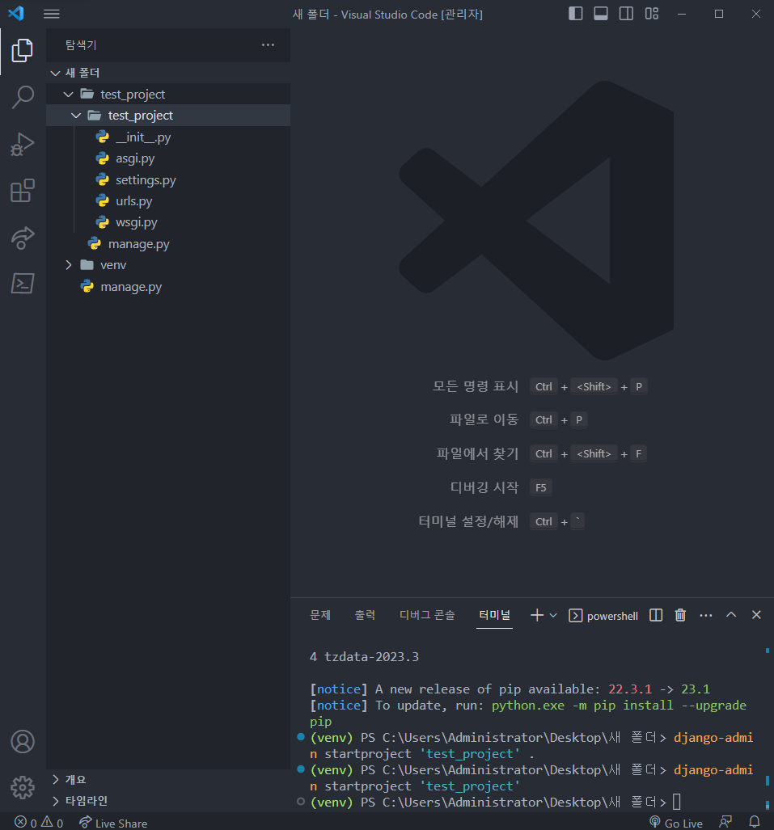Open the Manage gear menu
This screenshot has width=774, height=830.
pos(23,788)
